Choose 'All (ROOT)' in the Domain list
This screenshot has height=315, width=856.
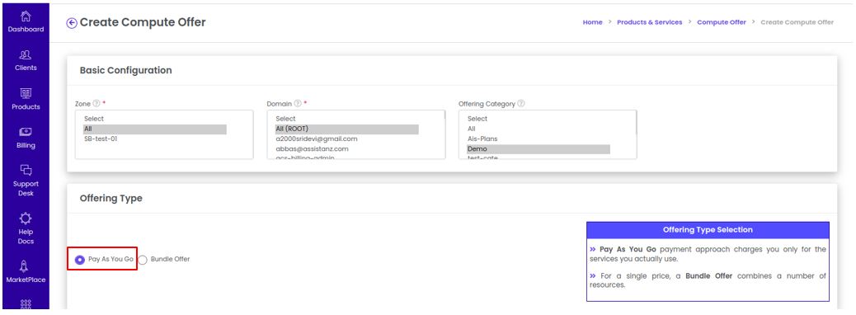click(346, 129)
